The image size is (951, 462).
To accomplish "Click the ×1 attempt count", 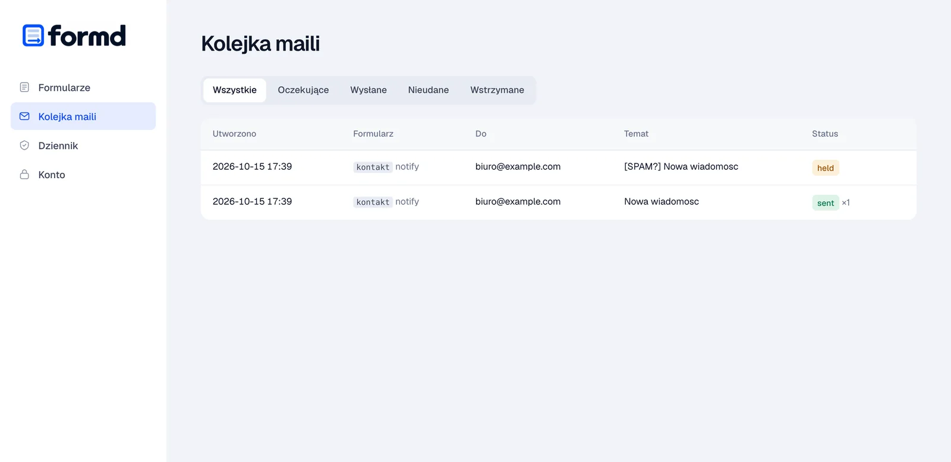I will click(x=846, y=203).
